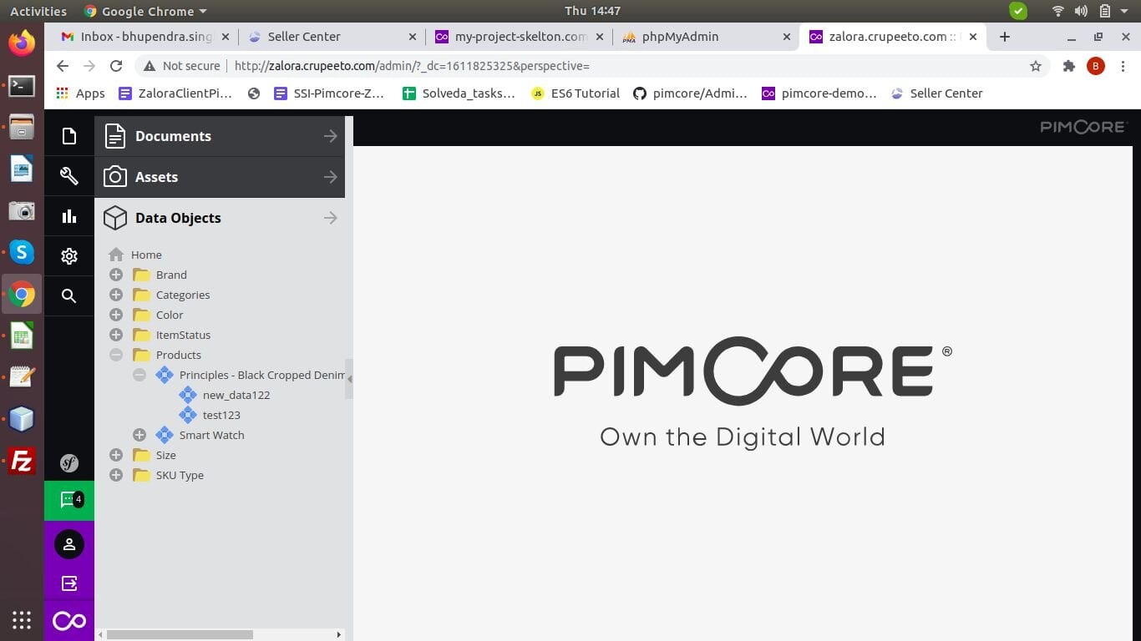Show Applications grid in dock

22,620
